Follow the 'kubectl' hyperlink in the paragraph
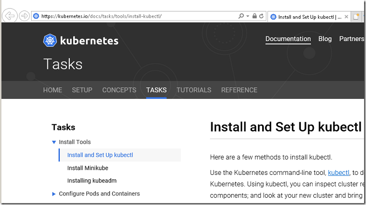 (338, 173)
